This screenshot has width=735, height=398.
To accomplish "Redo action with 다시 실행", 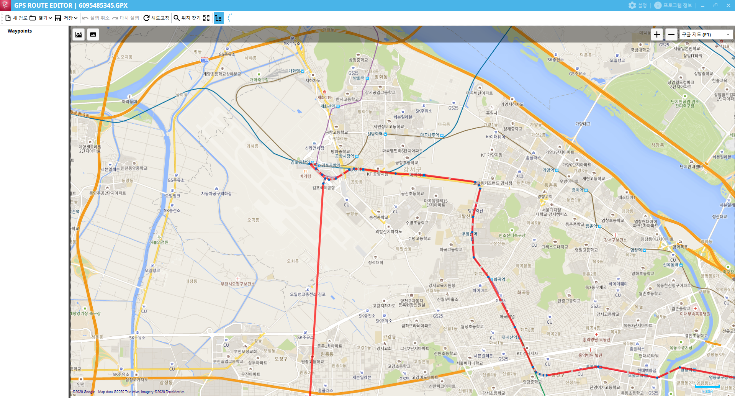I will 126,18.
